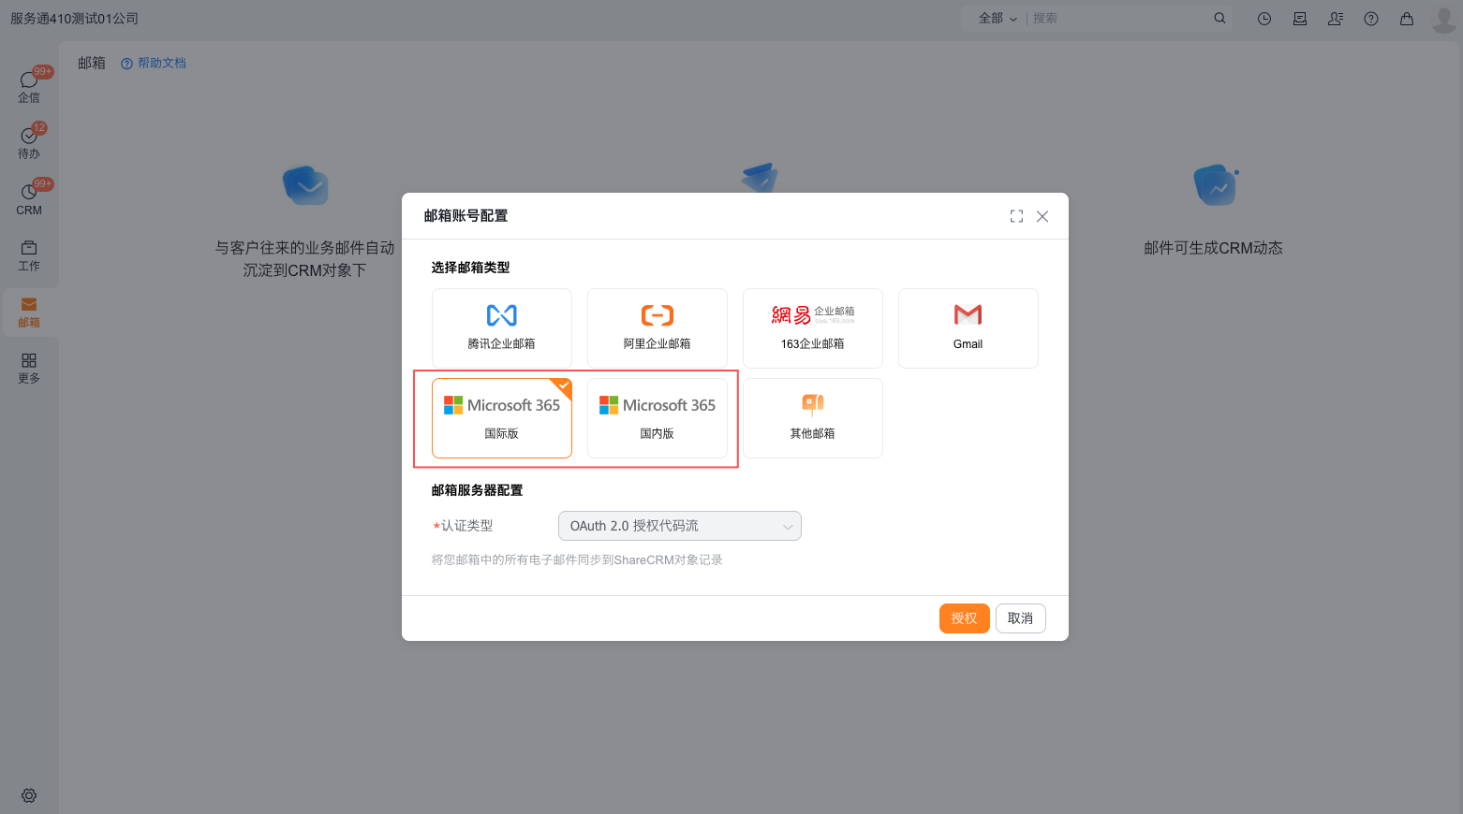Open 工作 section in sidebar
This screenshot has height=814, width=1463.
coord(29,254)
